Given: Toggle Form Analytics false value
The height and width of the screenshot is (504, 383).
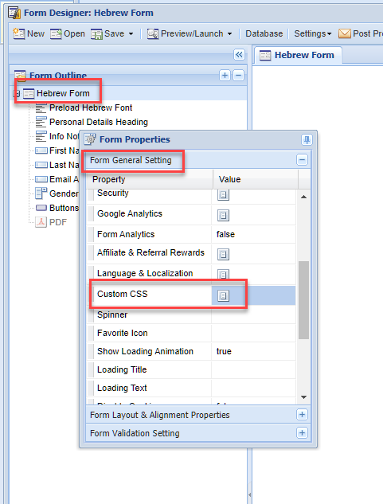Looking at the screenshot, I should (x=225, y=234).
